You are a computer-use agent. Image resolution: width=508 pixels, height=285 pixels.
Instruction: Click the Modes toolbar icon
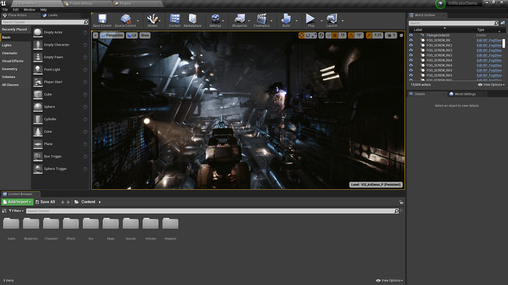(152, 19)
